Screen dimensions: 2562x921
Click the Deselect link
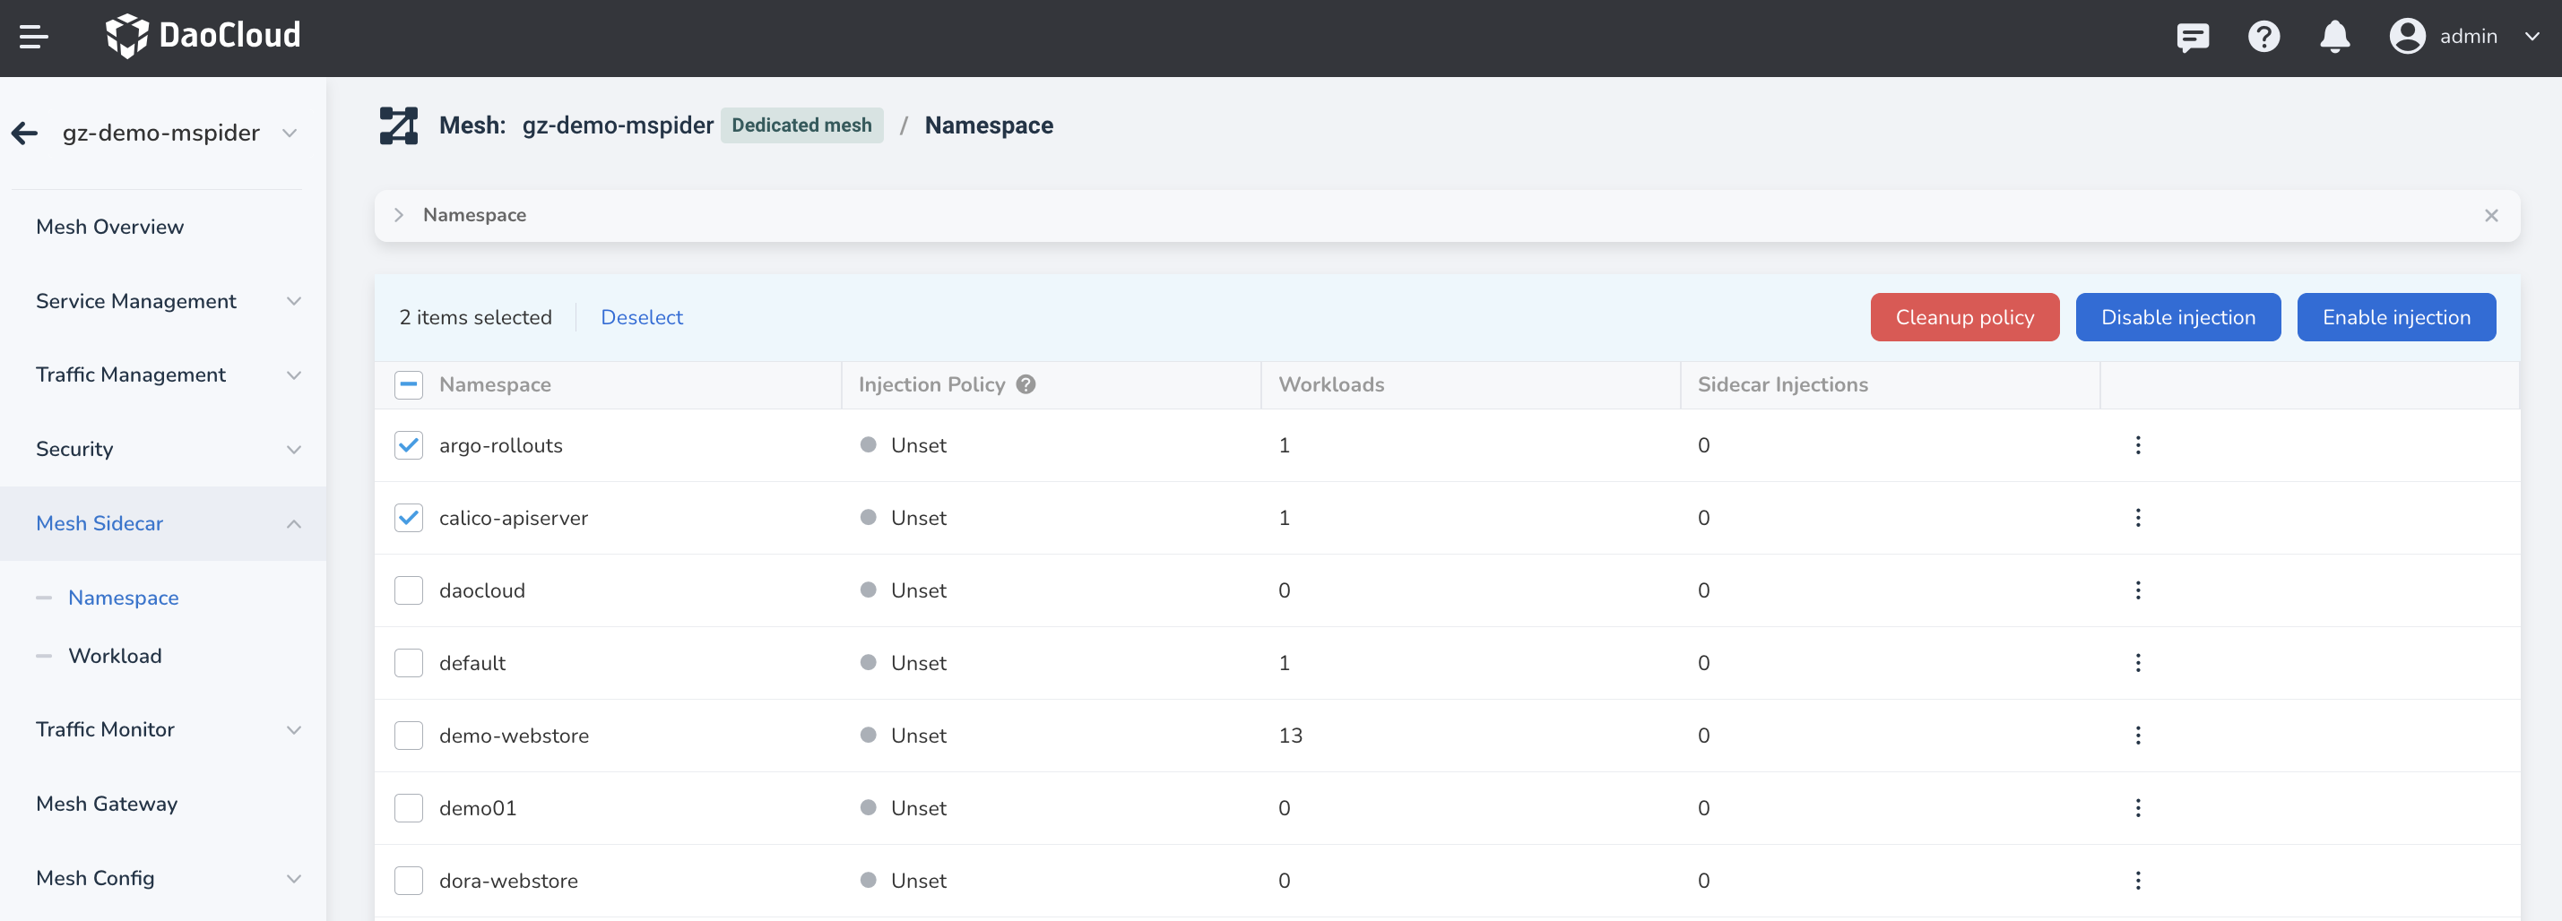pyautogui.click(x=642, y=317)
